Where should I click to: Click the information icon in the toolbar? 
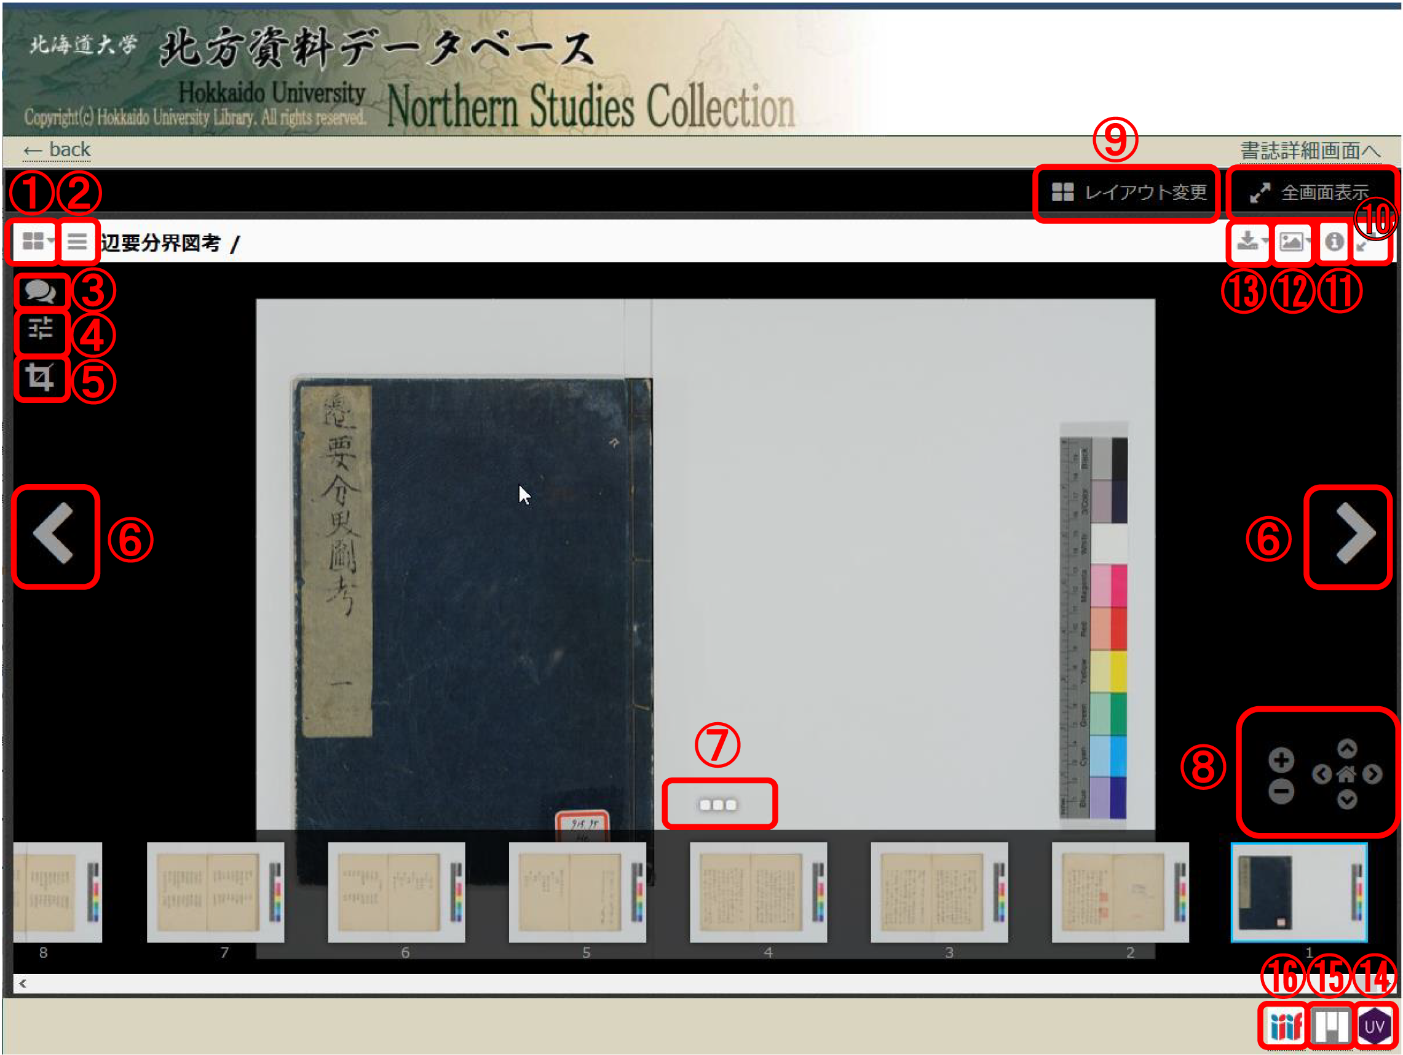1335,241
